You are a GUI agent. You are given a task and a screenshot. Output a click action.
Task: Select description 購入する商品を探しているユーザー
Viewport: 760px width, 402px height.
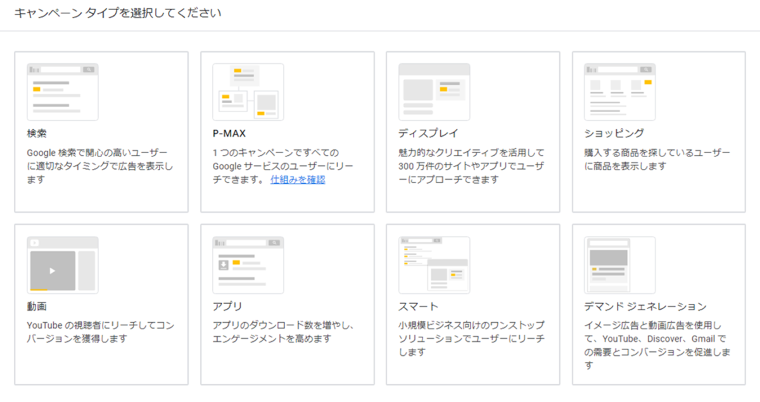coord(657,160)
